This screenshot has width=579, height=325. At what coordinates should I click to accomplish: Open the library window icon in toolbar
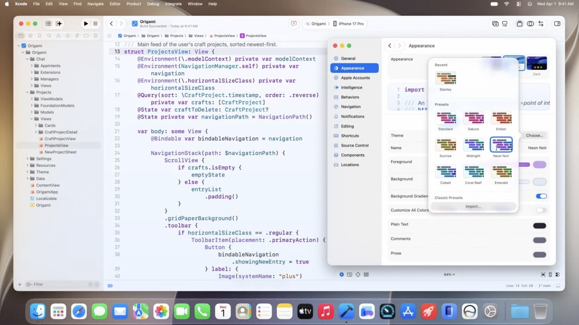[x=495, y=24]
